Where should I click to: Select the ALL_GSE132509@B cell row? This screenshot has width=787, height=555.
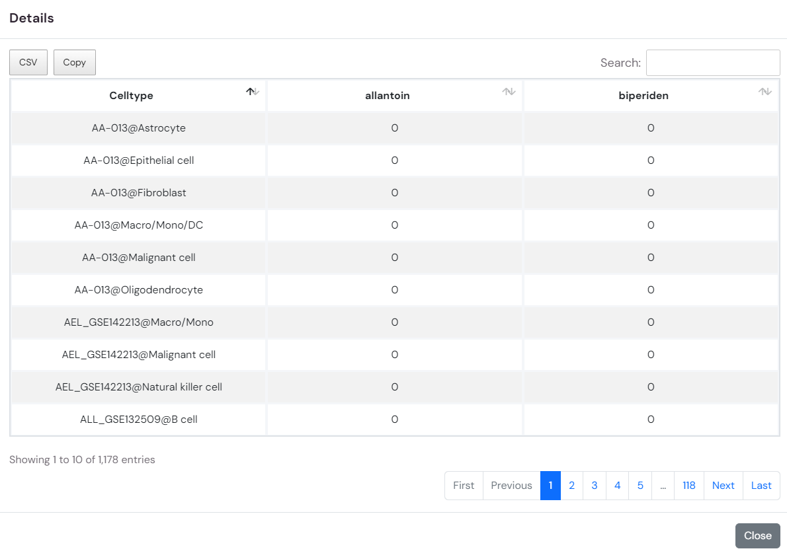139,420
